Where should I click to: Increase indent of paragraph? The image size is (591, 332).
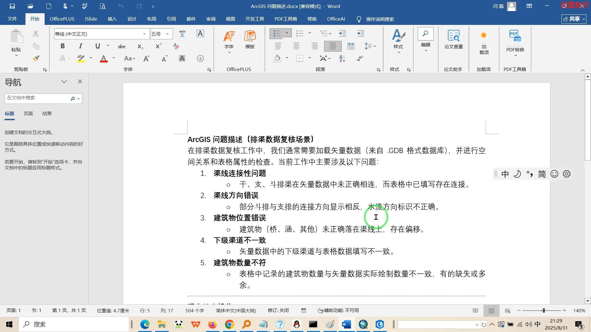point(360,33)
